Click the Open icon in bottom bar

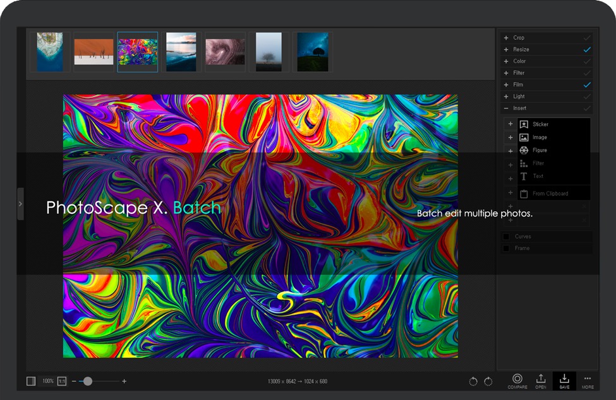[541, 380]
